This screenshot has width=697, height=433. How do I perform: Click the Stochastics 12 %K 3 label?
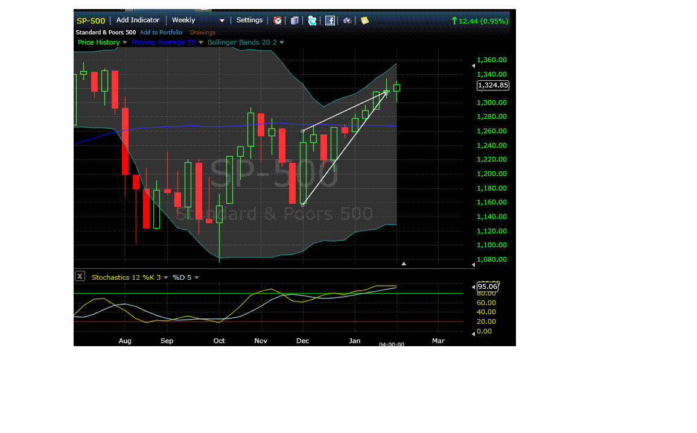click(126, 277)
